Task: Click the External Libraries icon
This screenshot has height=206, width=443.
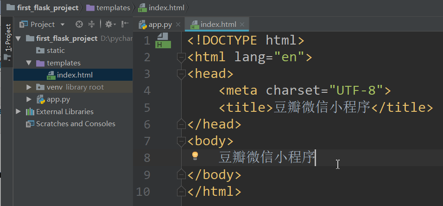Action: pyautogui.click(x=30, y=112)
